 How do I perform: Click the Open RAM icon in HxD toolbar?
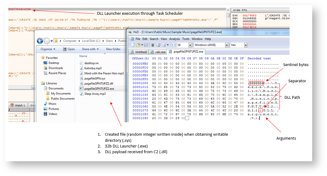click(153, 45)
